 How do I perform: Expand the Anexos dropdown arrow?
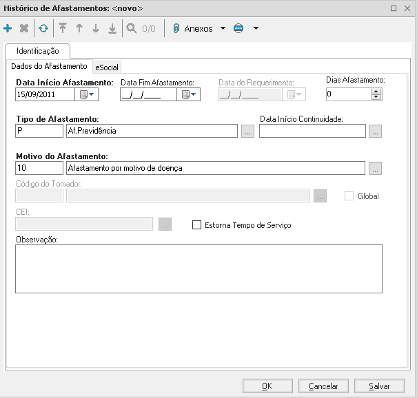point(223,28)
